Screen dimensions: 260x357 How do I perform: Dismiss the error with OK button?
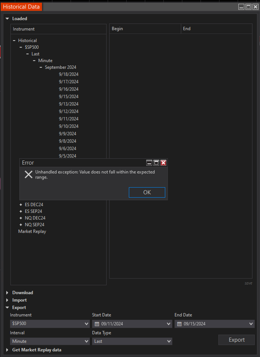pyautogui.click(x=147, y=192)
